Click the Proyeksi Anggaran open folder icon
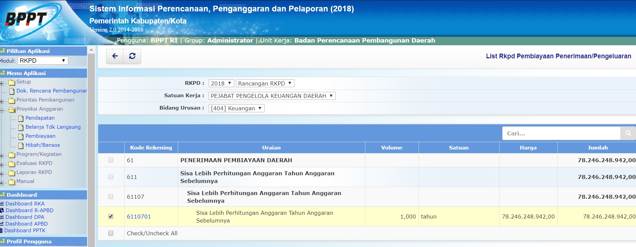Viewport: 636px width, 247px height. pyautogui.click(x=12, y=110)
